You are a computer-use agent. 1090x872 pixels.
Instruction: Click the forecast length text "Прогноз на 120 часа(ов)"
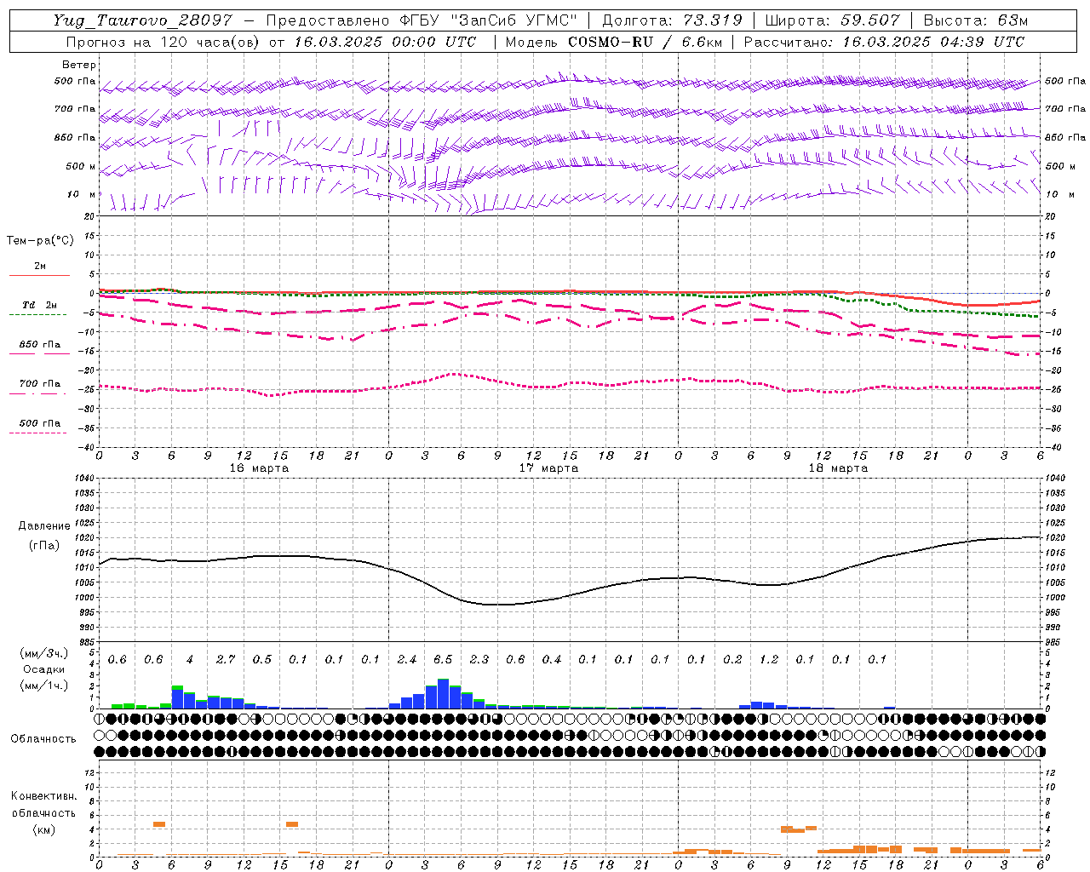(163, 42)
